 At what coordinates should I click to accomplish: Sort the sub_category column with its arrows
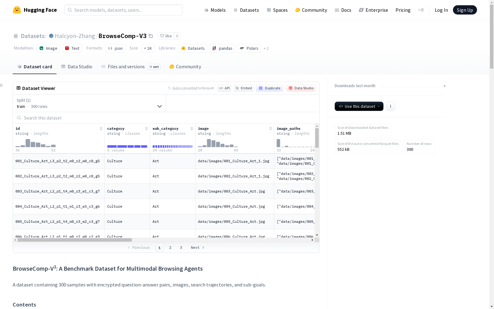192,129
